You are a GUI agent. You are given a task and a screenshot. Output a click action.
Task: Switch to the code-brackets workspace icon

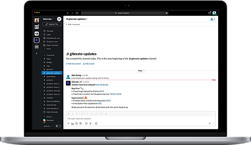pos(37,33)
